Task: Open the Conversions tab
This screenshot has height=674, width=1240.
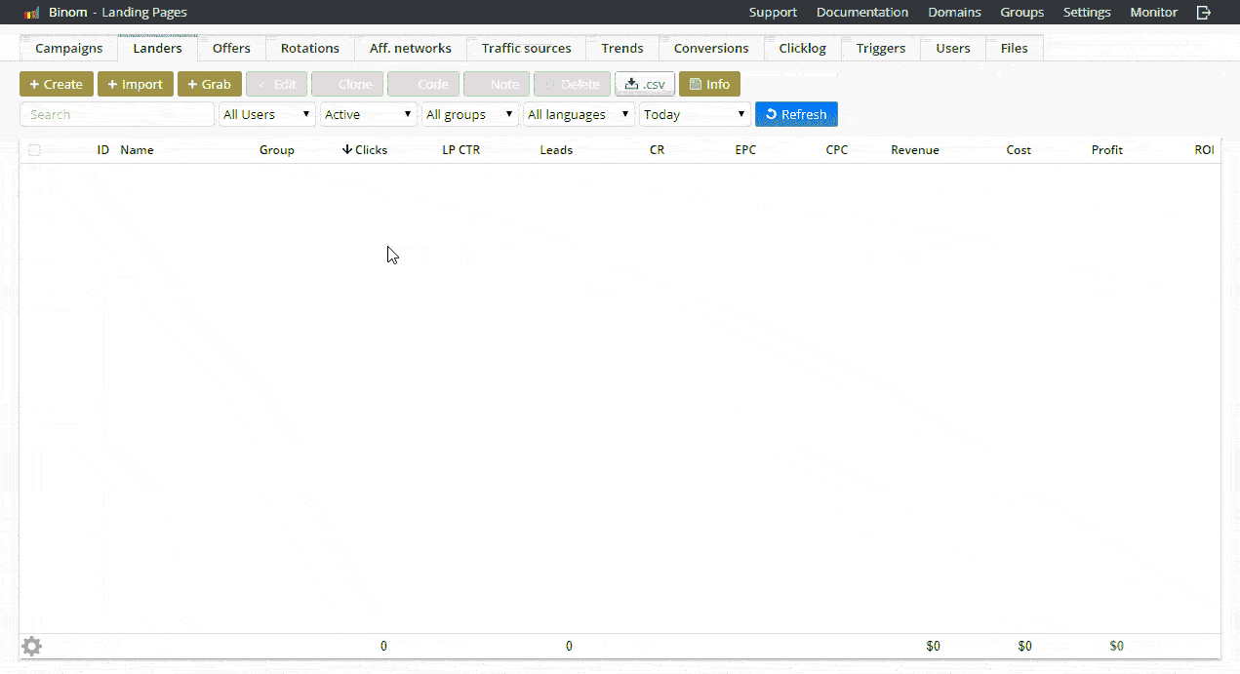Action: point(711,48)
